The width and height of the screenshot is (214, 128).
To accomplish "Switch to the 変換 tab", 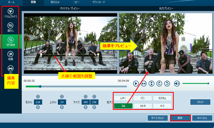I will pyautogui.click(x=33, y=2).
